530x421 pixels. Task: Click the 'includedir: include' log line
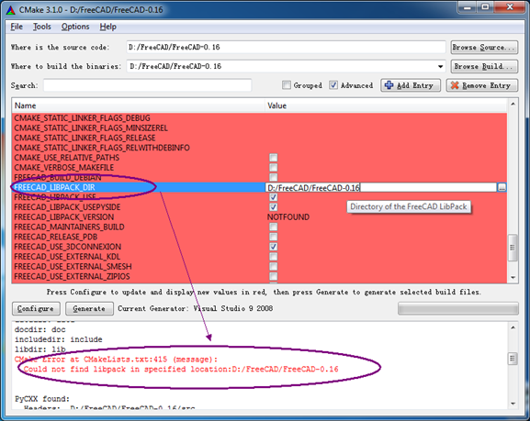(x=58, y=339)
